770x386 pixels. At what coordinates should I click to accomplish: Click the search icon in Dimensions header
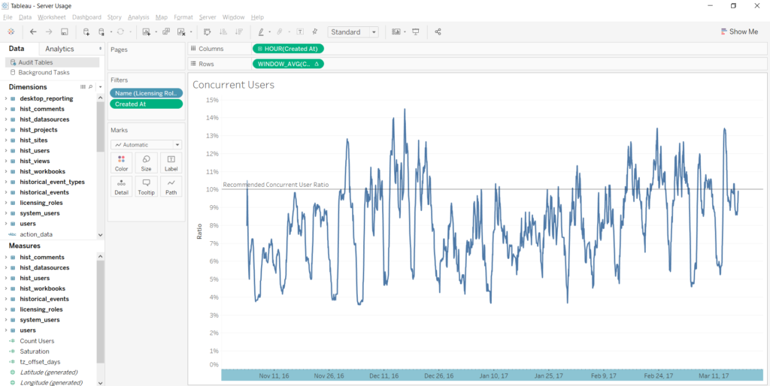90,87
